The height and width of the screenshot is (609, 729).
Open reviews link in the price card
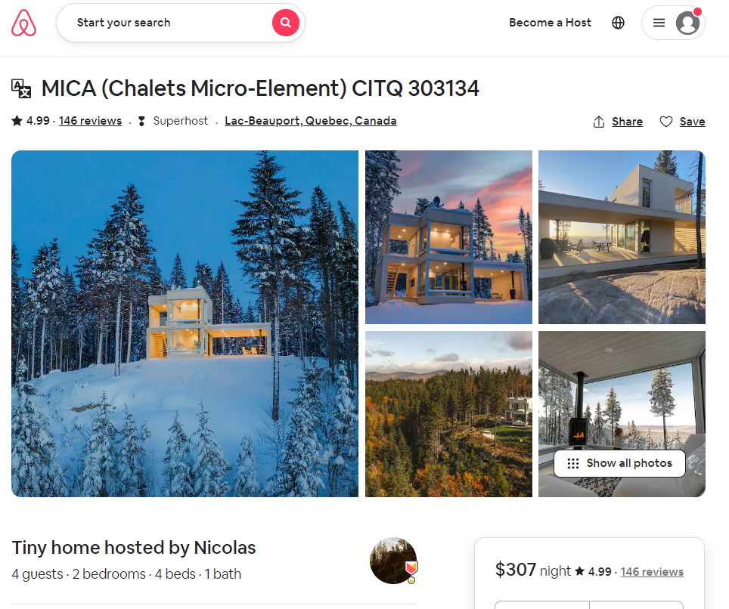[x=652, y=572]
